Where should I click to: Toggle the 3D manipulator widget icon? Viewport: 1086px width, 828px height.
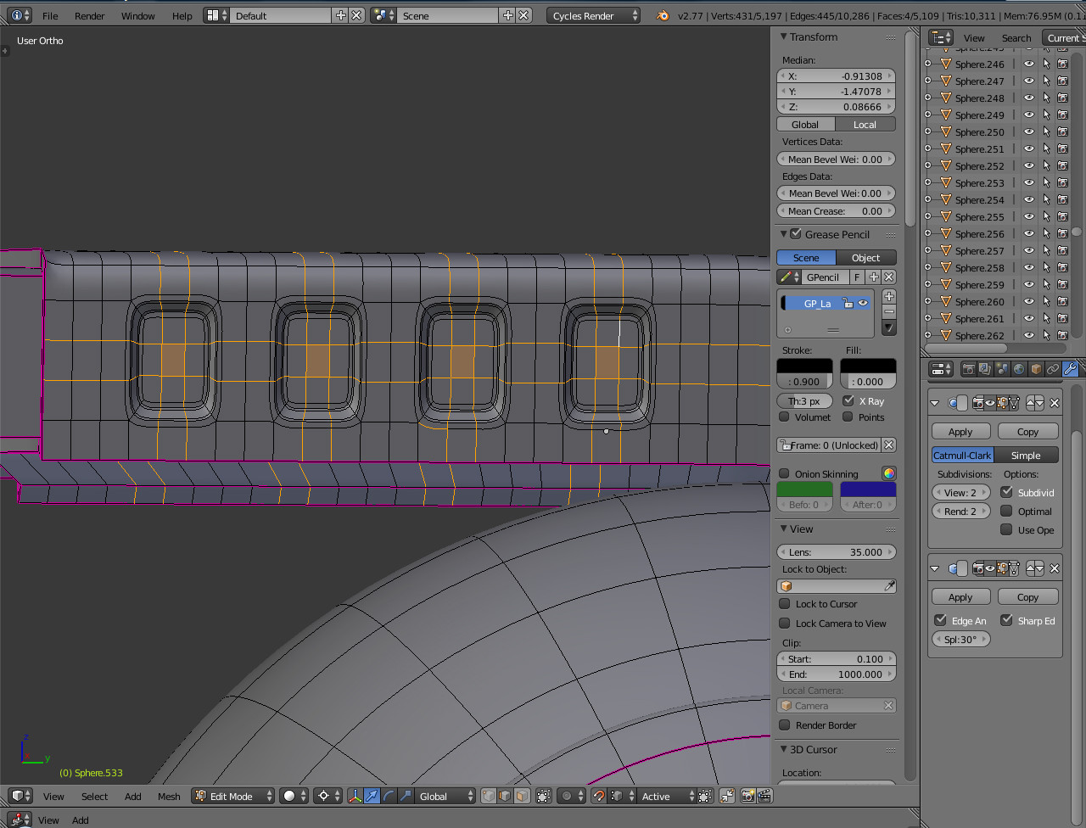pyautogui.click(x=355, y=796)
